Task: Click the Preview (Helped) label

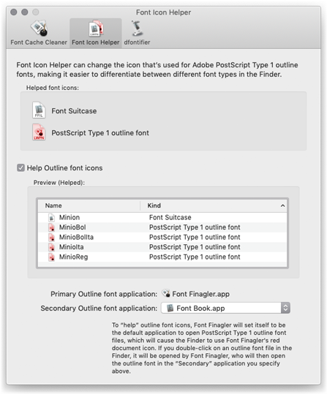Action: 59,183
